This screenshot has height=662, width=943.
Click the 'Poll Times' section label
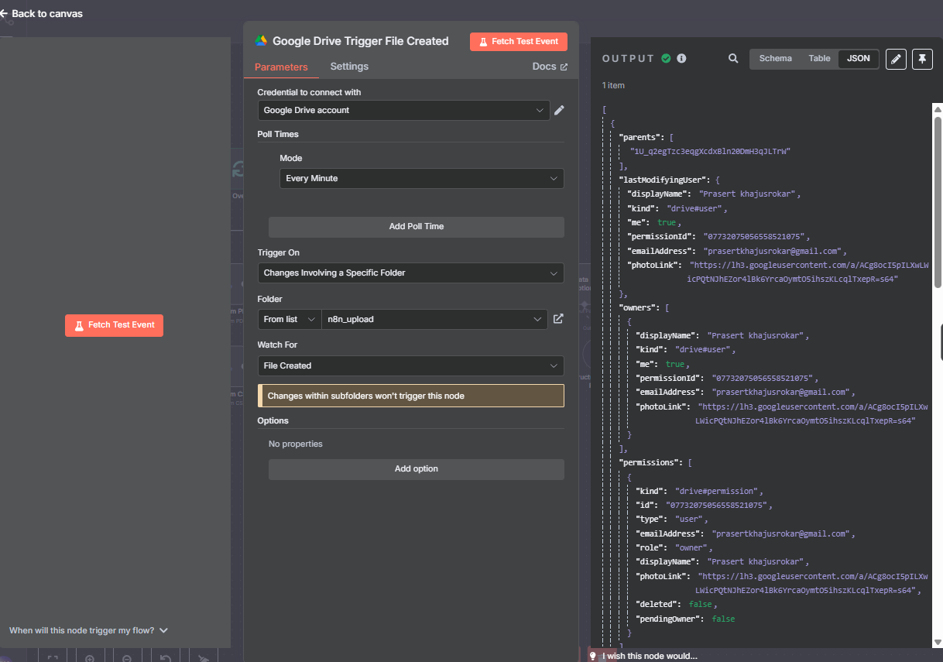(278, 134)
